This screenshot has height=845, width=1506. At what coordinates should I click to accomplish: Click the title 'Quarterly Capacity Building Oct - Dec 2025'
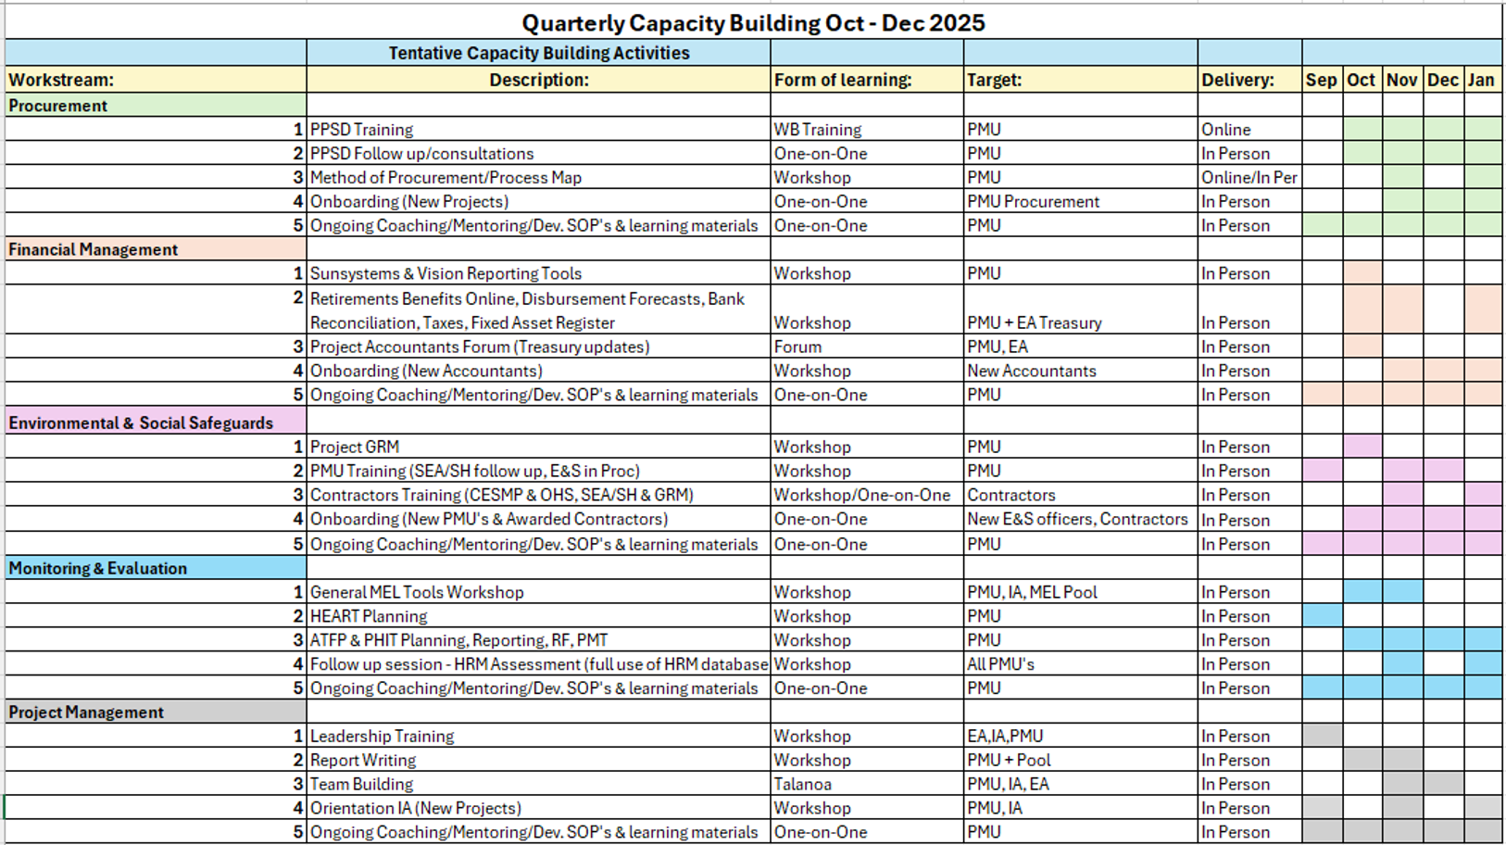coord(752,23)
